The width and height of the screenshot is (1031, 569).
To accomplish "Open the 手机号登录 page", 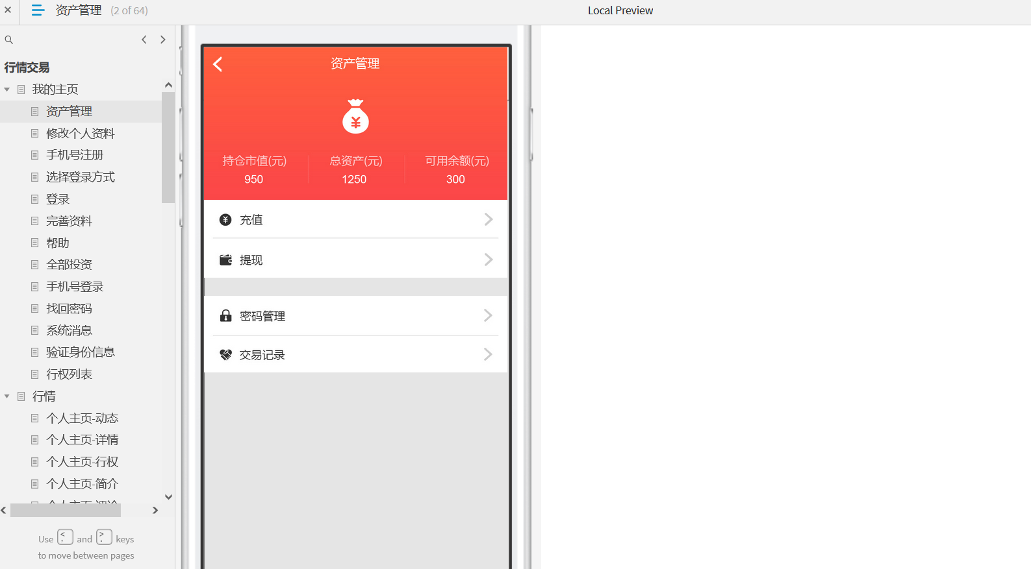I will 75,287.
